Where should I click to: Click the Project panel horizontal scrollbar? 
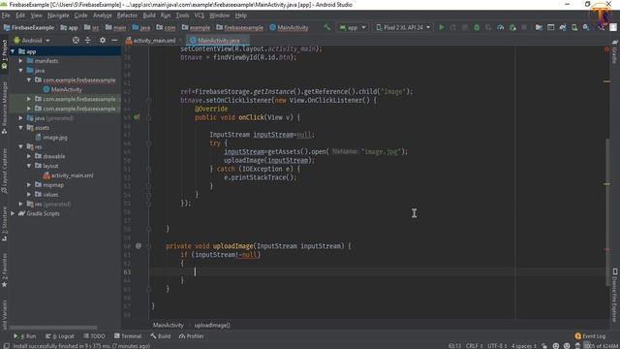tap(53, 328)
